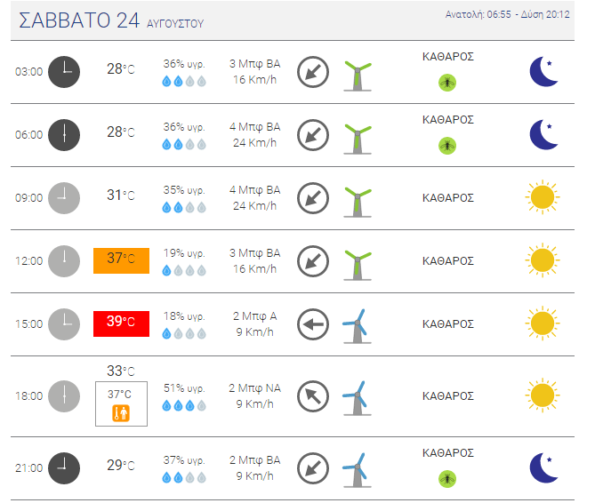Click the heat discomfort icon under 37°C
595x503 pixels.
click(121, 412)
